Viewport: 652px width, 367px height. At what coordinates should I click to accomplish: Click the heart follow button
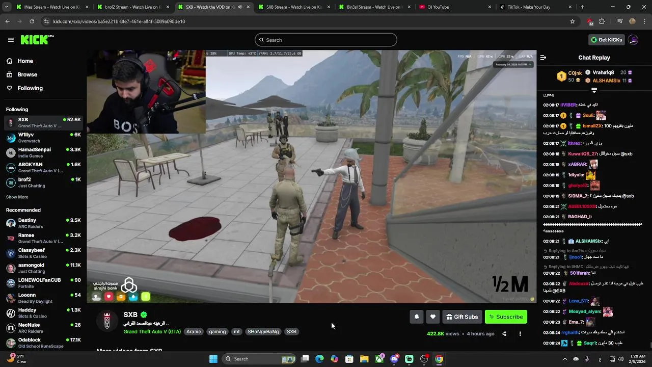[x=433, y=317]
